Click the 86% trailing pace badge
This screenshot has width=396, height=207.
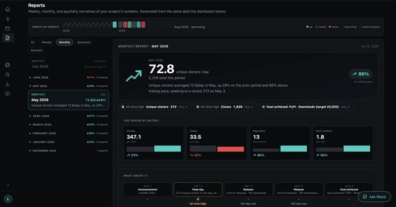[361, 74]
